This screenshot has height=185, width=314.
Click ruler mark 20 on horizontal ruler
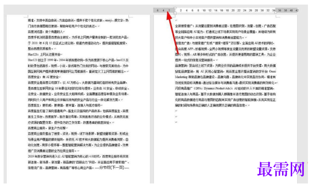[x=233, y=11]
